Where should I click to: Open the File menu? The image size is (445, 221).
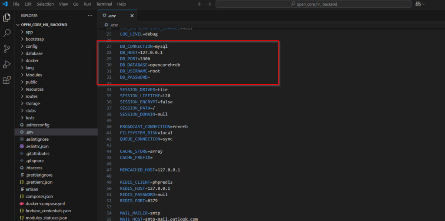pos(16,4)
